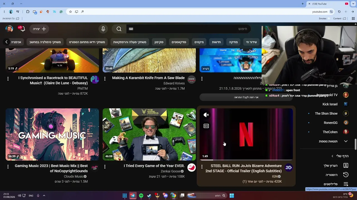
Task: Open options for the Gaming Music 2023 video
Action: coord(8,167)
